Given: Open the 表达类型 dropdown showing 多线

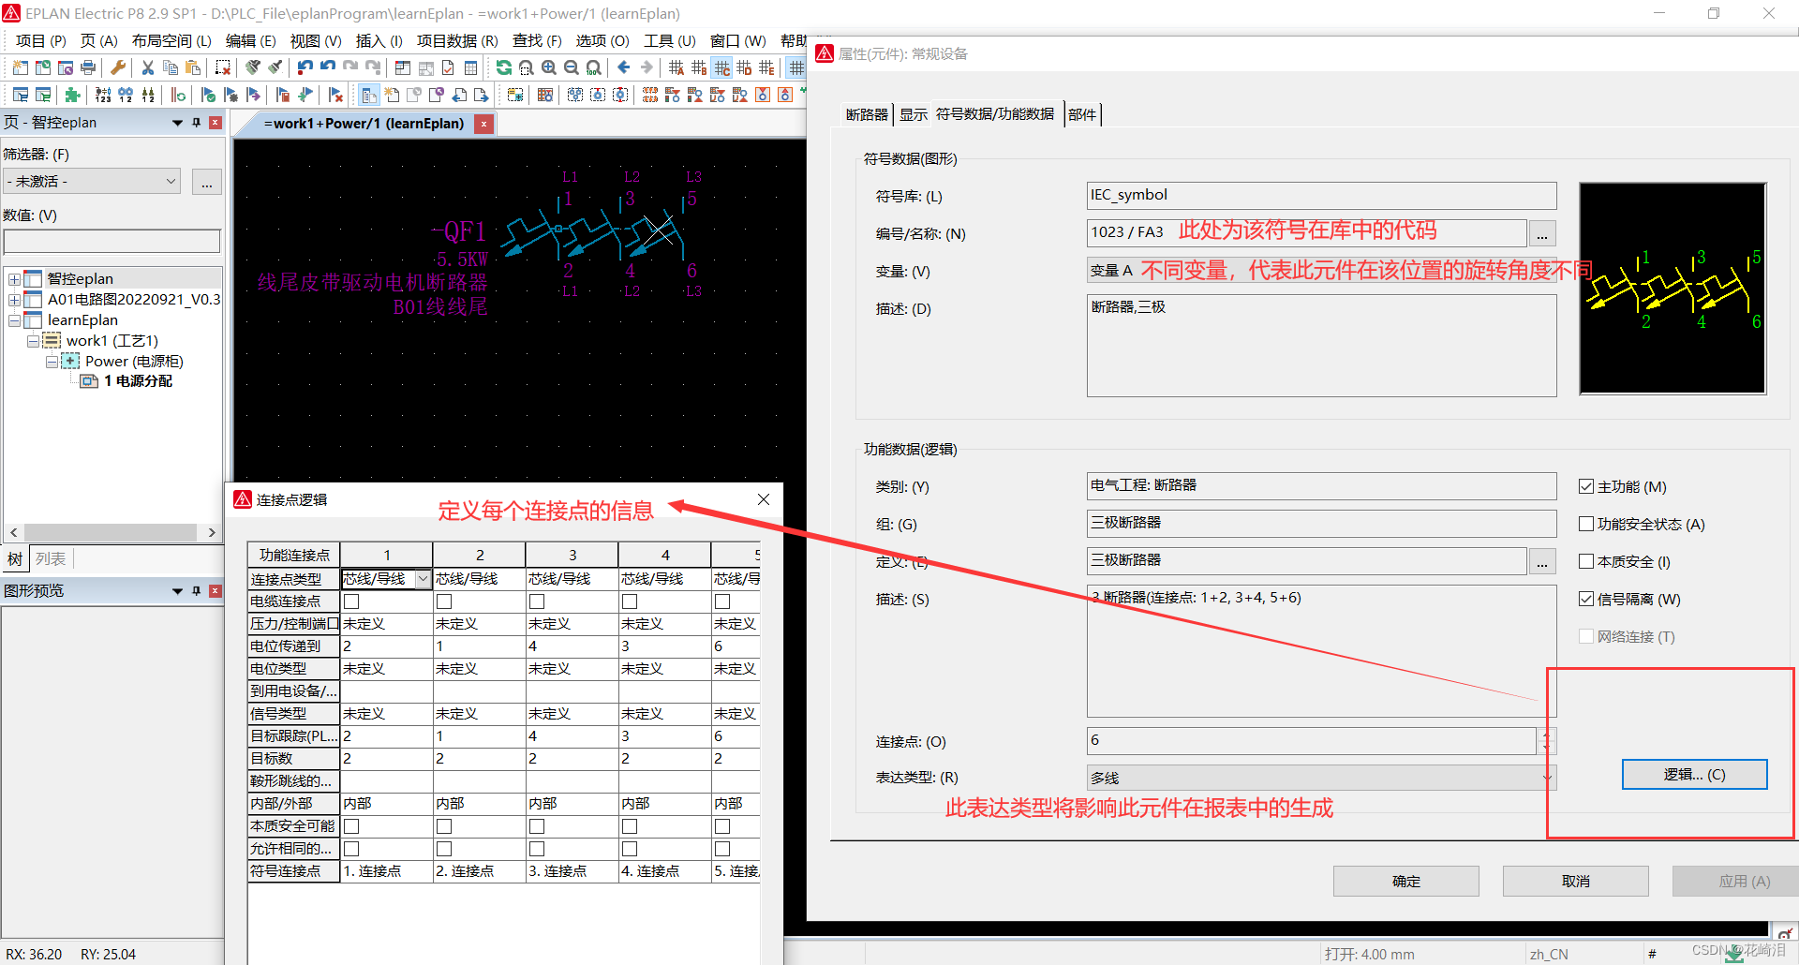Looking at the screenshot, I should [1548, 777].
